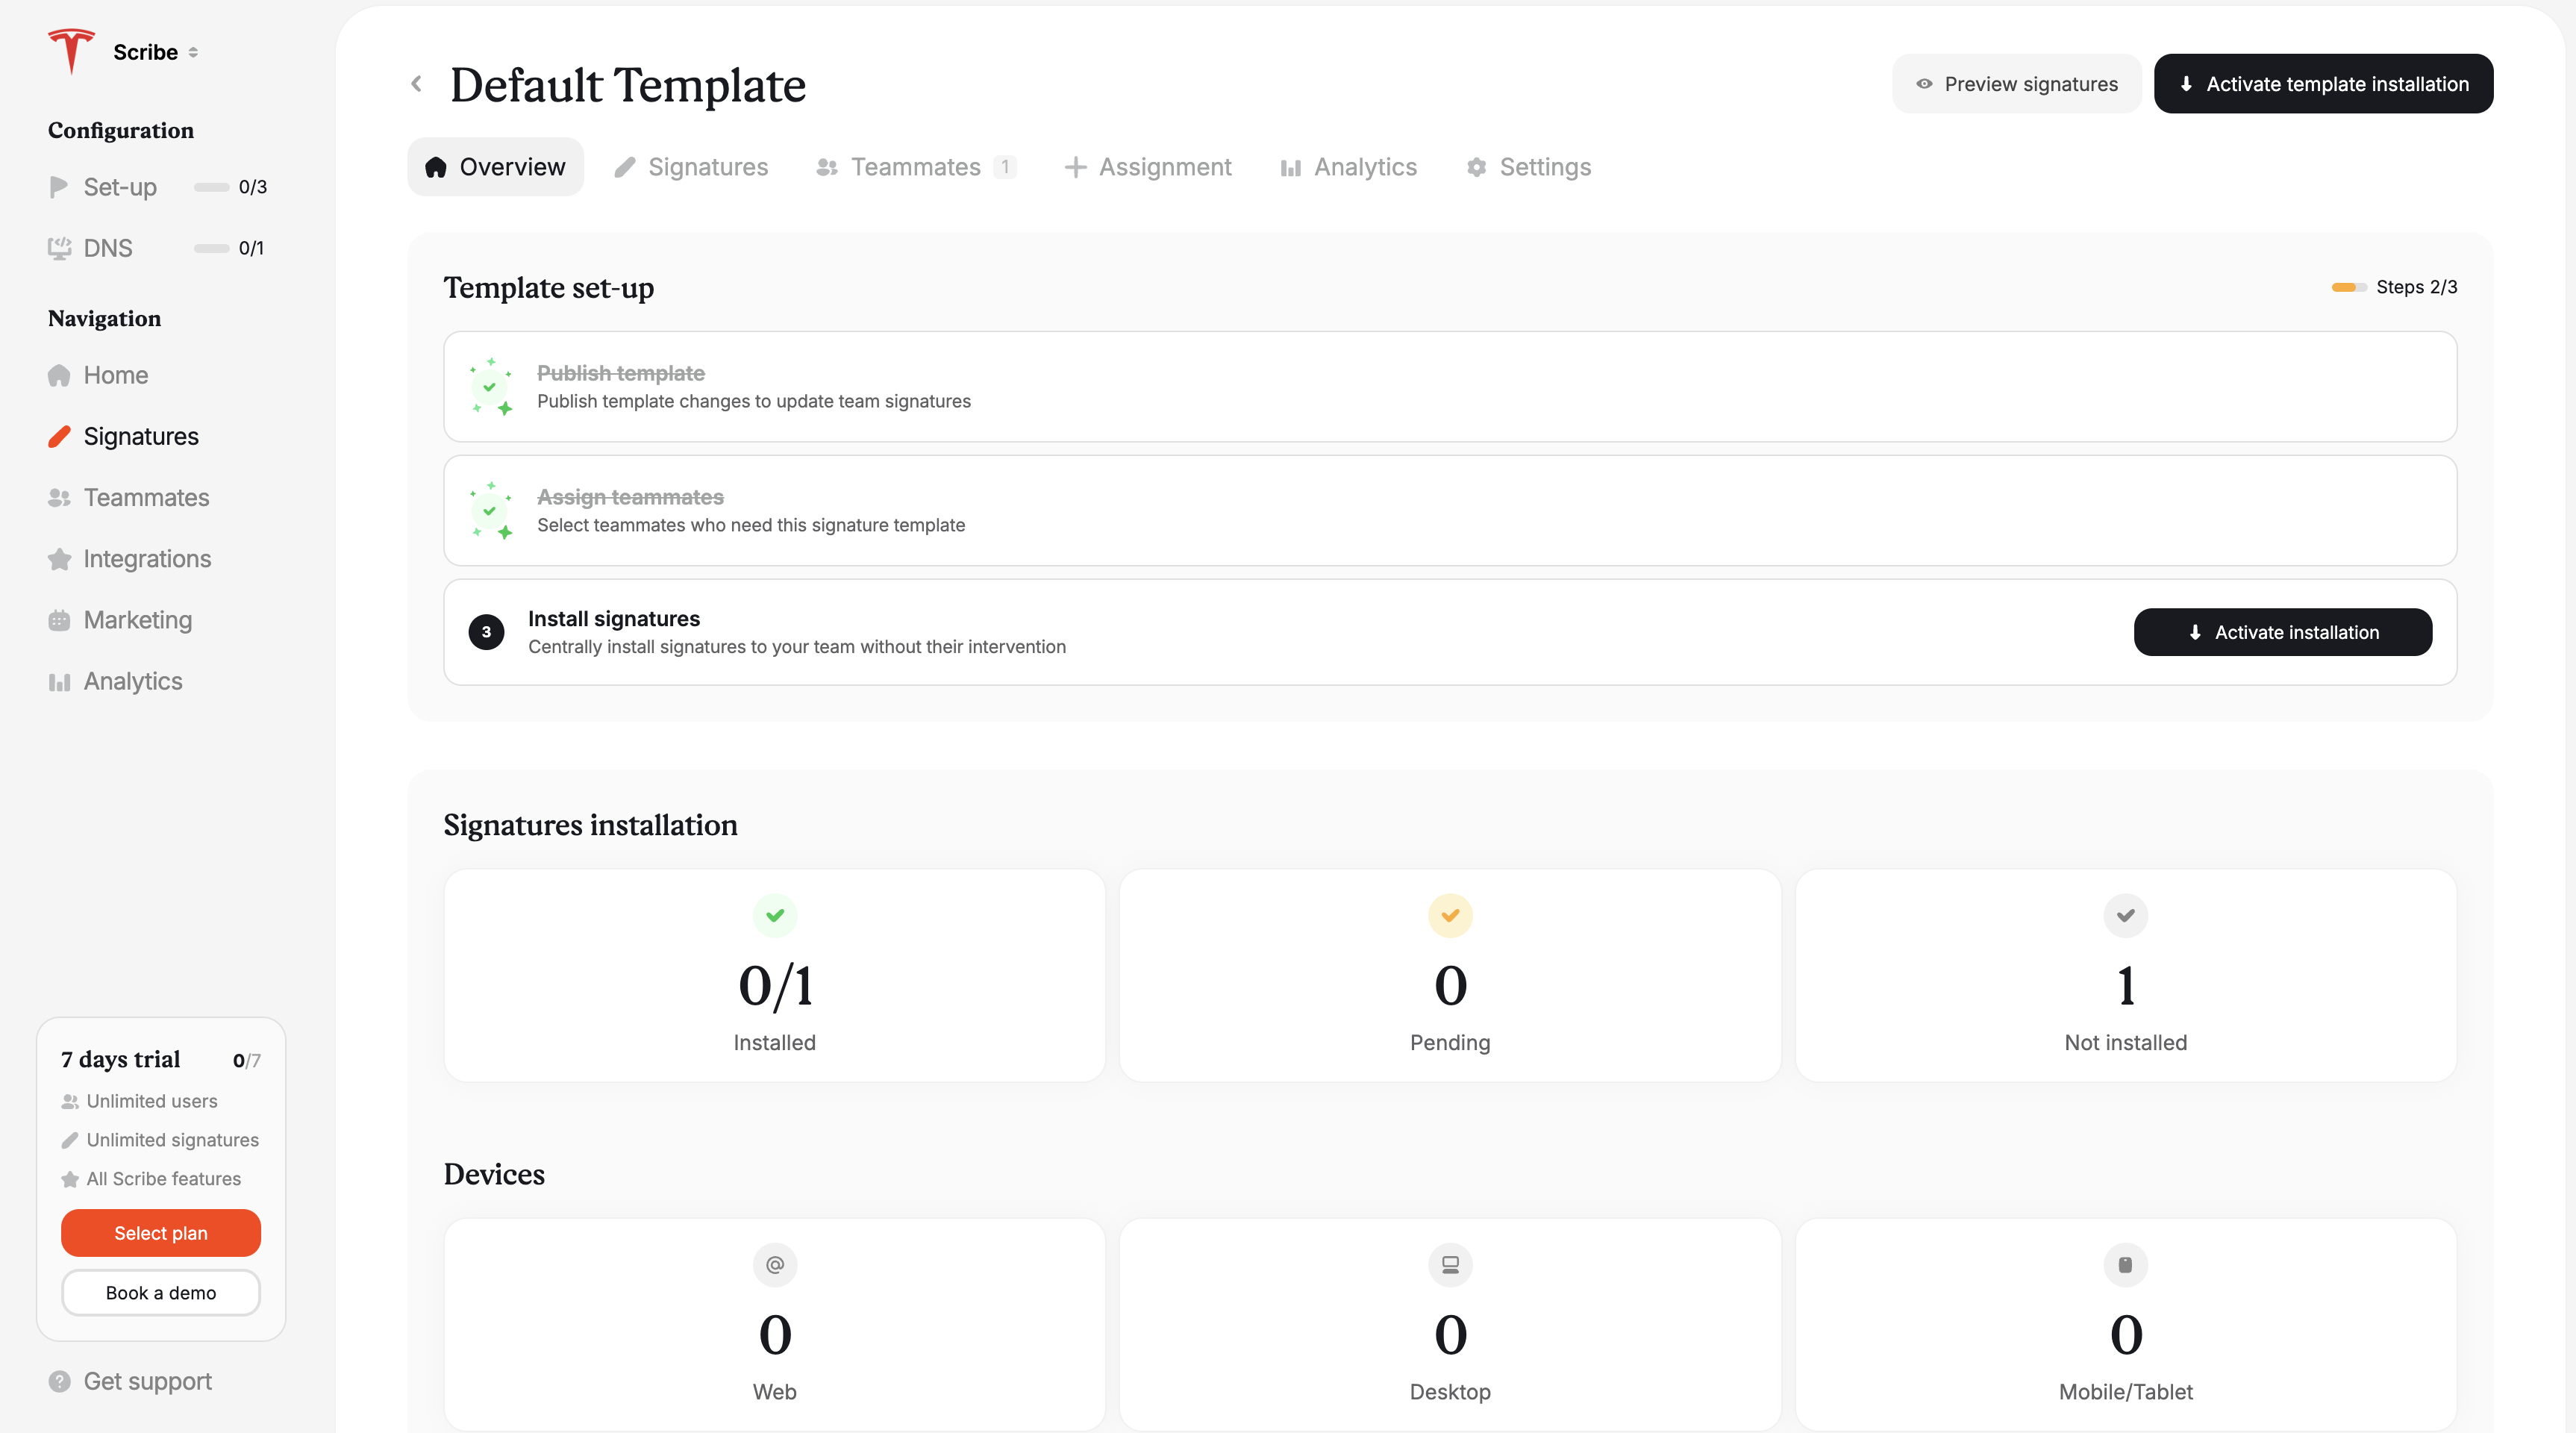Open Set-up configuration with flag icon
Image resolution: width=2576 pixels, height=1433 pixels.
pos(119,187)
